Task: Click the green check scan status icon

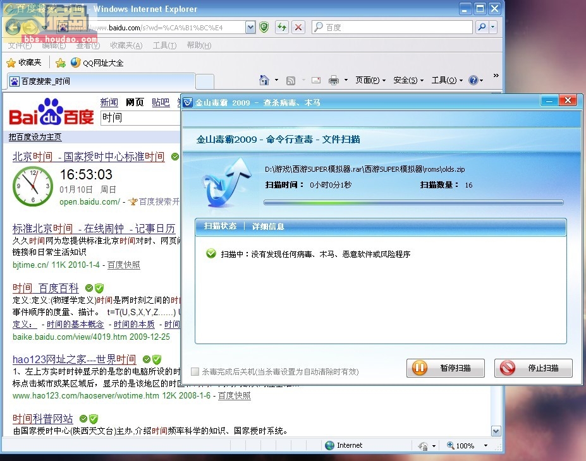Action: (x=211, y=253)
